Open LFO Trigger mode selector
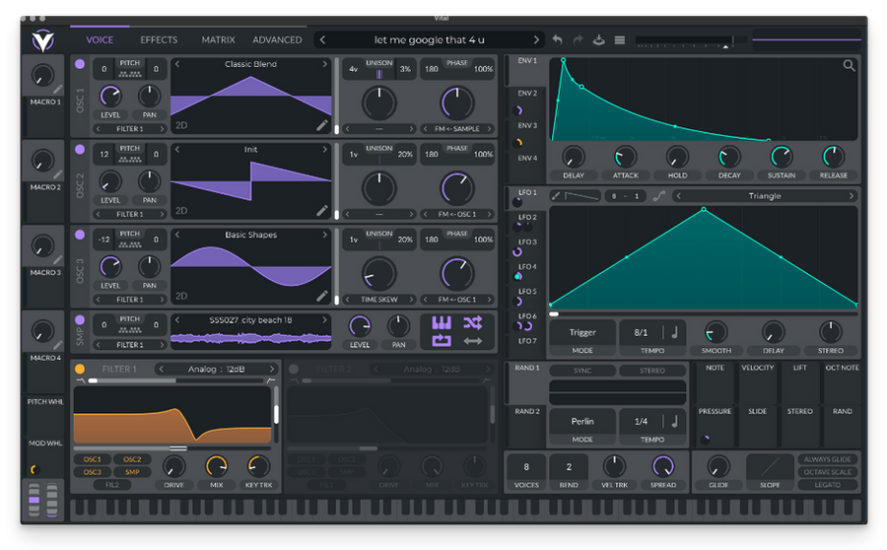The height and width of the screenshot is (550, 887). point(582,333)
